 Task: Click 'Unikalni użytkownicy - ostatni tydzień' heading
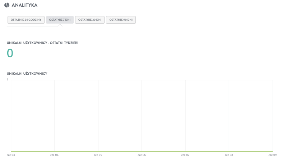pos(42,43)
